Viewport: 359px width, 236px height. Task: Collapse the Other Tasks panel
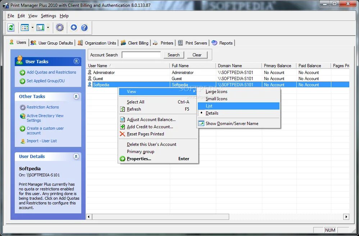point(76,96)
